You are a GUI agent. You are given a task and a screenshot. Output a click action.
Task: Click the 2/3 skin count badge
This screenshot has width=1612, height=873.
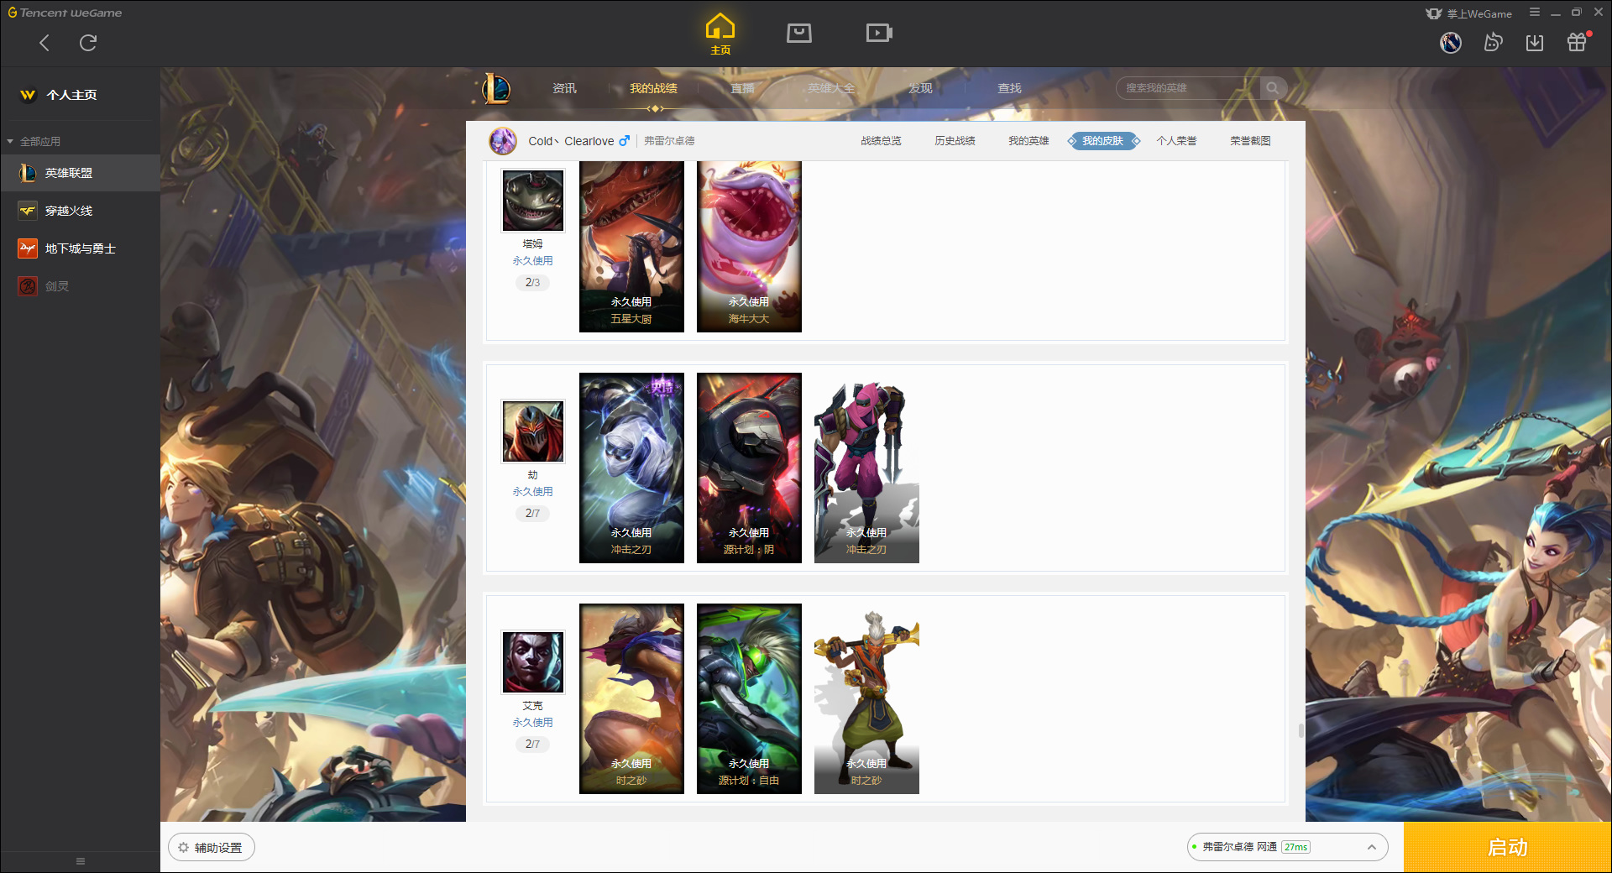pos(532,283)
